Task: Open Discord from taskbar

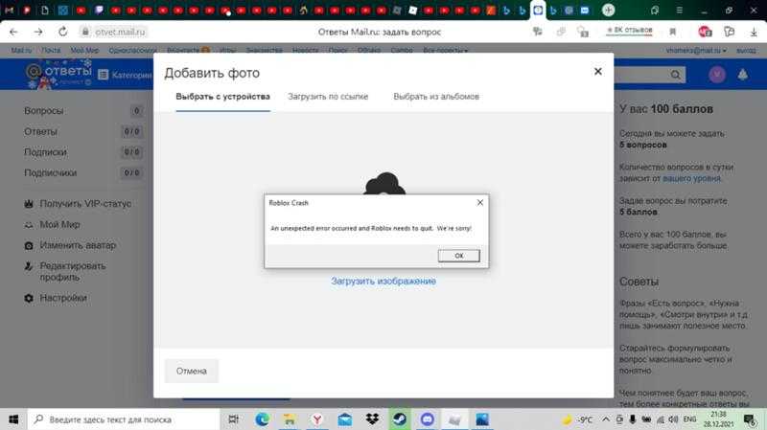Action: [x=427, y=419]
